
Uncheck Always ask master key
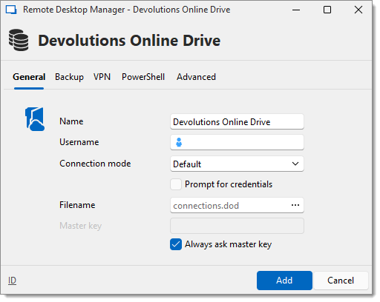pos(176,244)
